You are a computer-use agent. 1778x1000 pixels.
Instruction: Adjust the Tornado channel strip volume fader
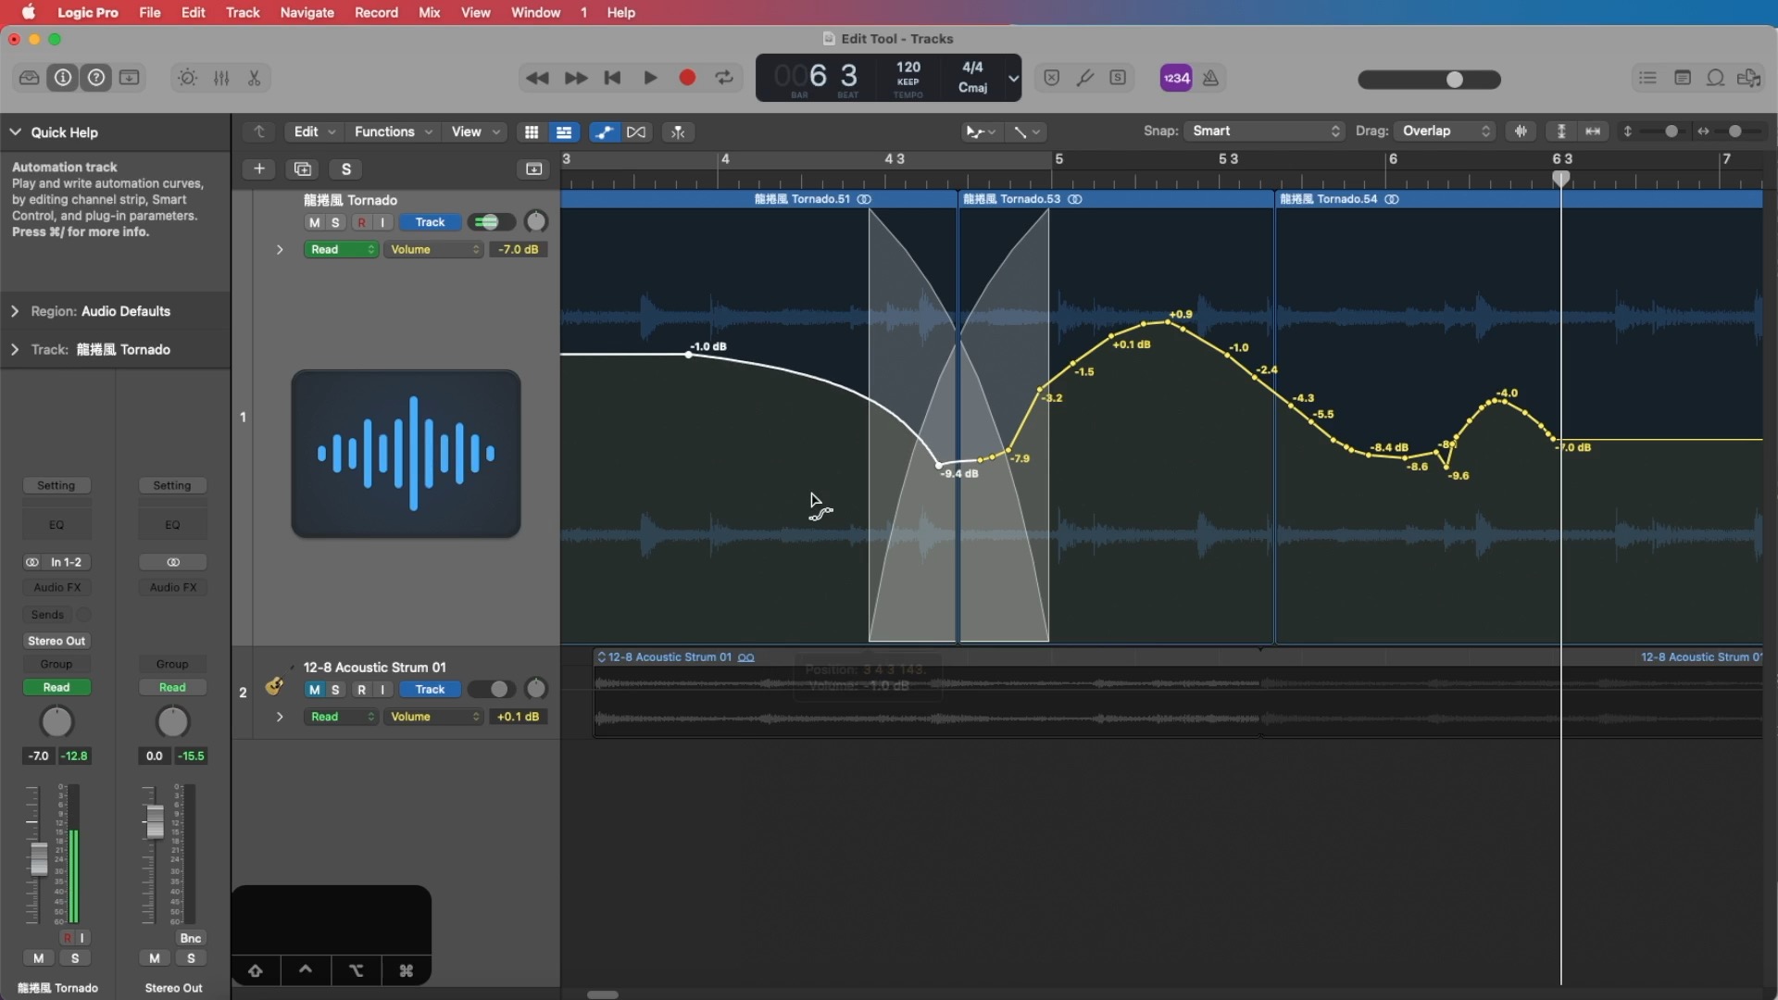39,858
